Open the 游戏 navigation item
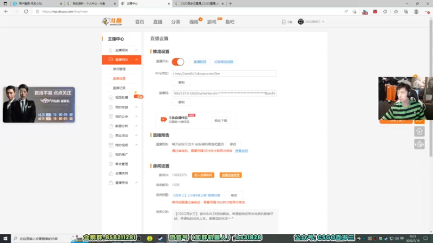433x243 pixels. [x=212, y=22]
